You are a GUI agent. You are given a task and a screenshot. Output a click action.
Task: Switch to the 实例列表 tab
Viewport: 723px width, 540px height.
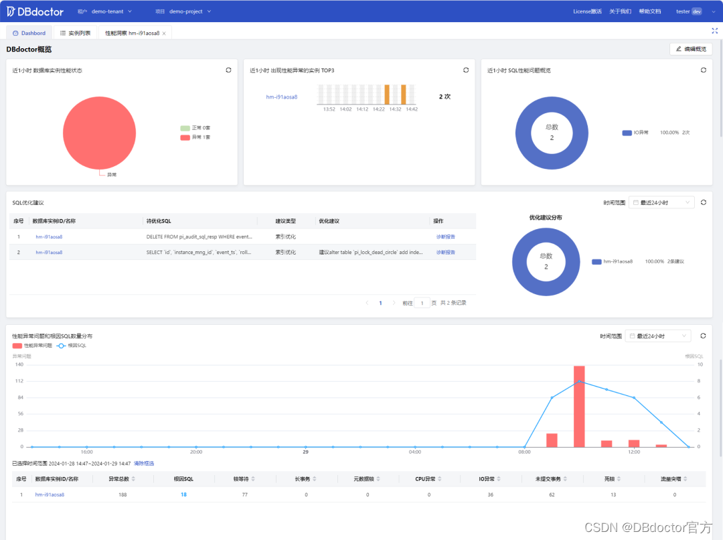point(75,33)
